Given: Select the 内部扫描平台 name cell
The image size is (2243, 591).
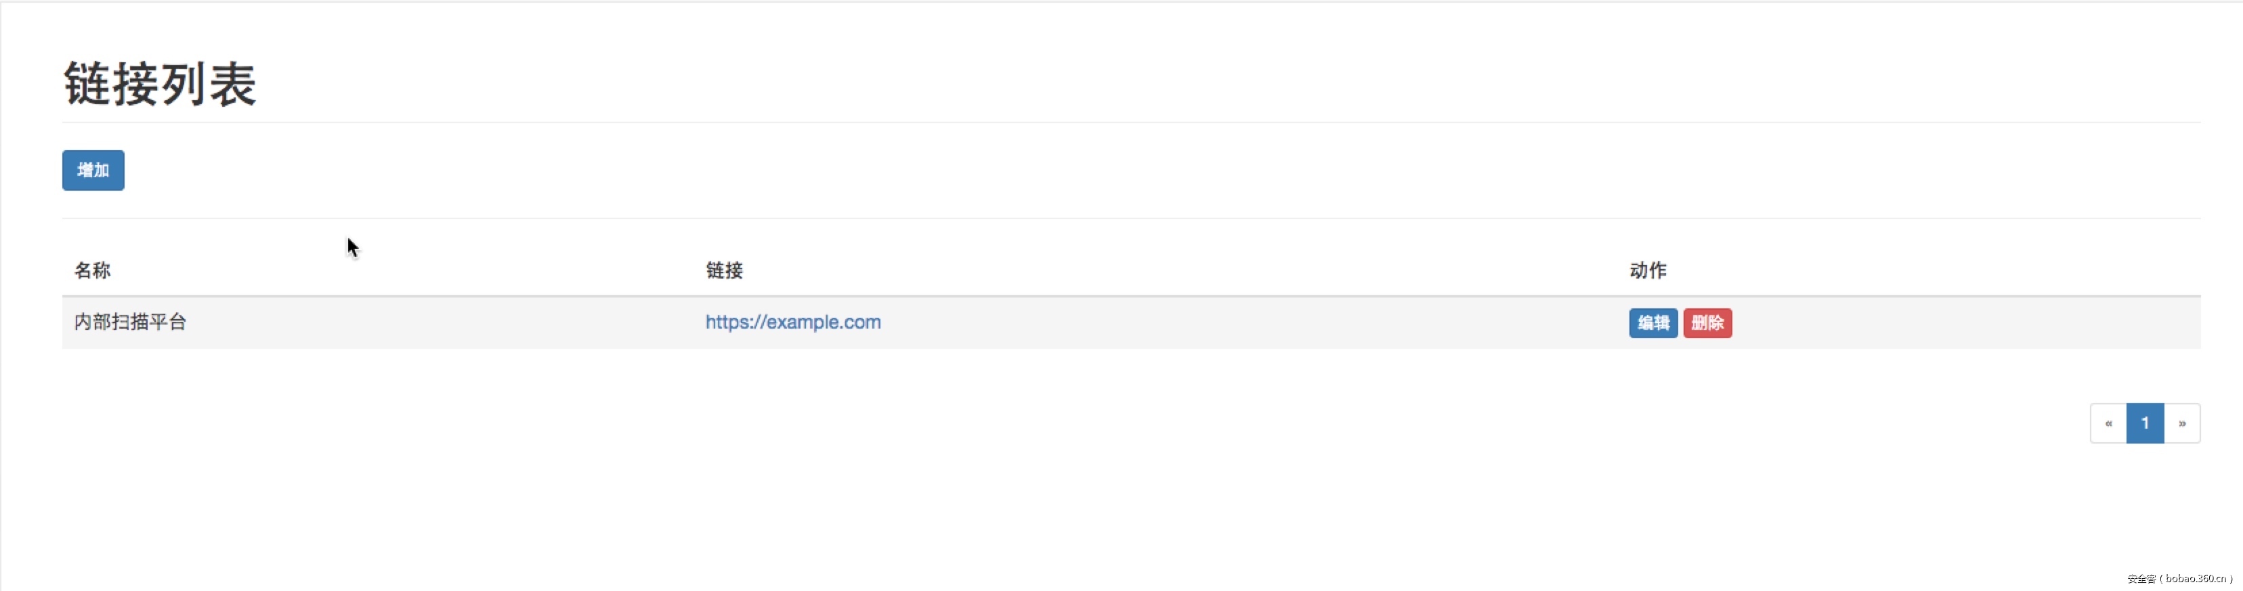Looking at the screenshot, I should [x=131, y=323].
